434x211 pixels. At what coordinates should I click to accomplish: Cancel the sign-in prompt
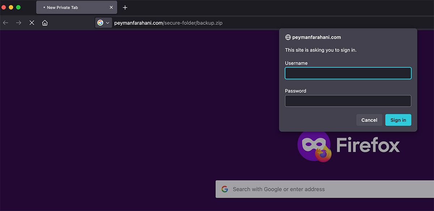point(369,120)
